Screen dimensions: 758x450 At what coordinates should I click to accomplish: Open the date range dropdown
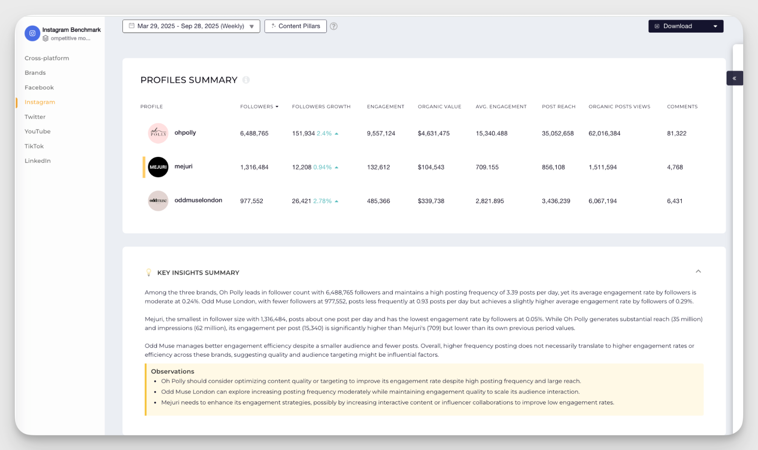click(191, 26)
